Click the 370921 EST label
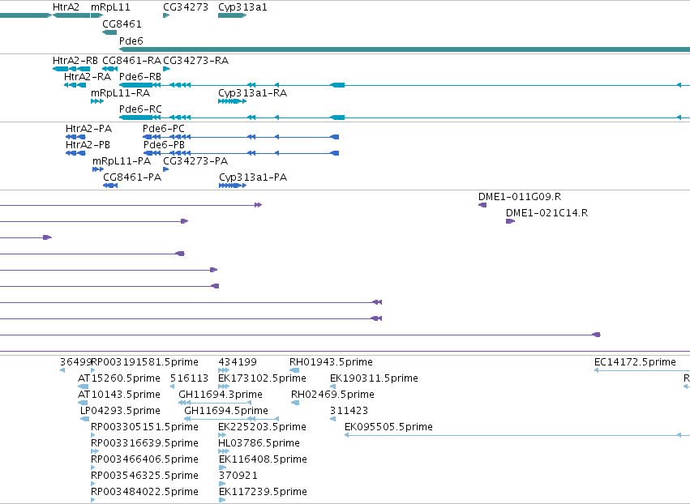Screen dimensions: 690x504 coord(238,476)
